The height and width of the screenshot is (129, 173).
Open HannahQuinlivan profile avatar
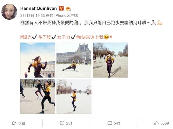click(x=9, y=12)
